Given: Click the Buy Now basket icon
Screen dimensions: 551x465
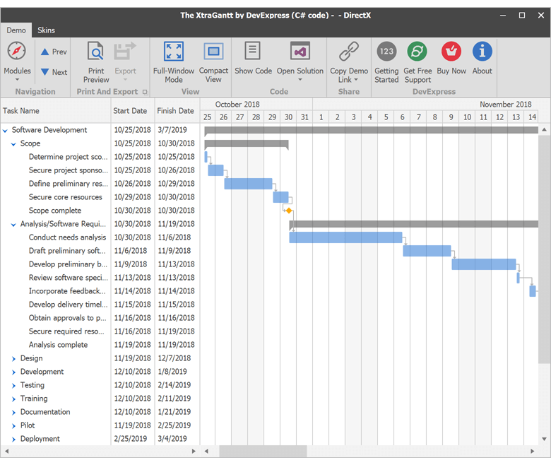Looking at the screenshot, I should tap(451, 52).
